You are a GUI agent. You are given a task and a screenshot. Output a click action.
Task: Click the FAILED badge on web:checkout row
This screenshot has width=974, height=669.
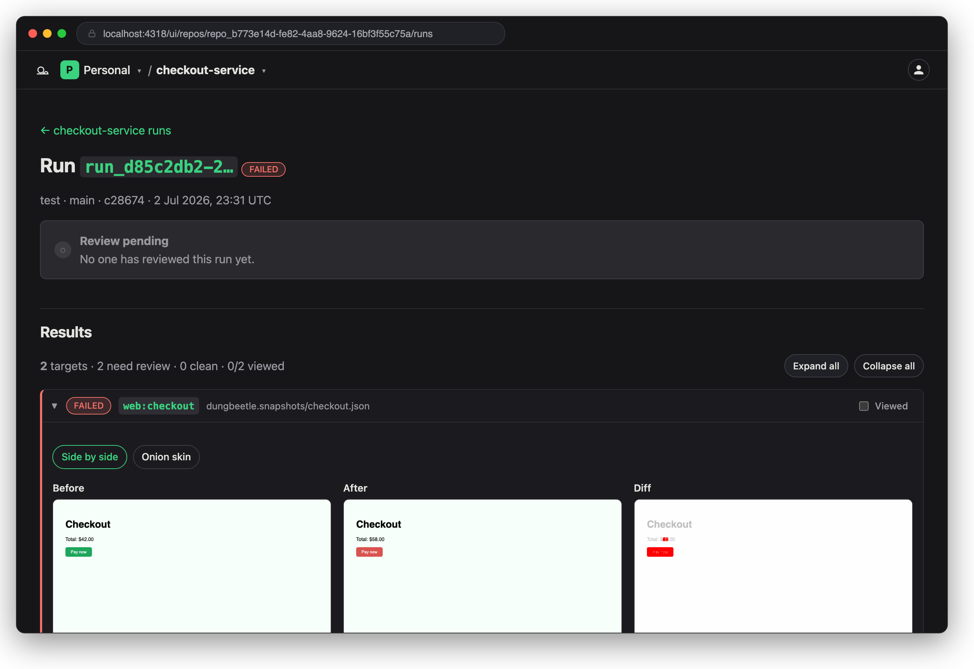pos(88,406)
